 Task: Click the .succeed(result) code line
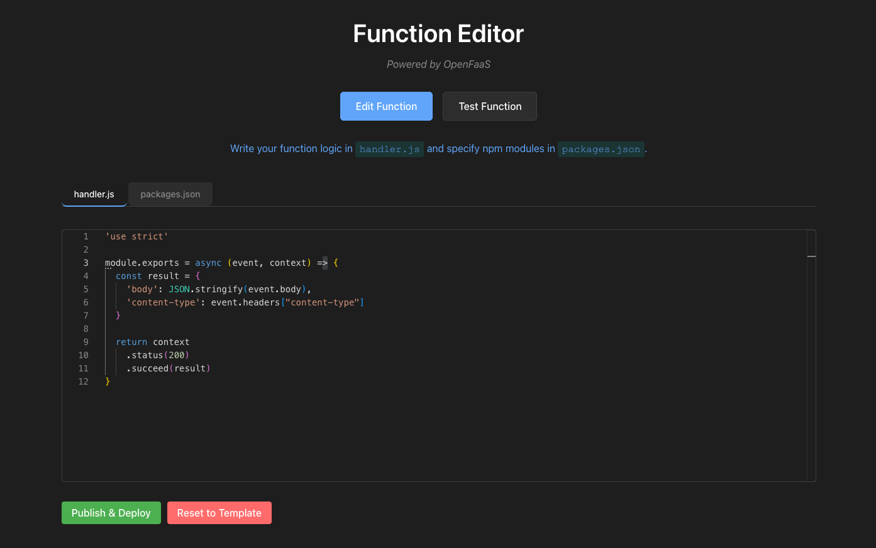point(169,368)
